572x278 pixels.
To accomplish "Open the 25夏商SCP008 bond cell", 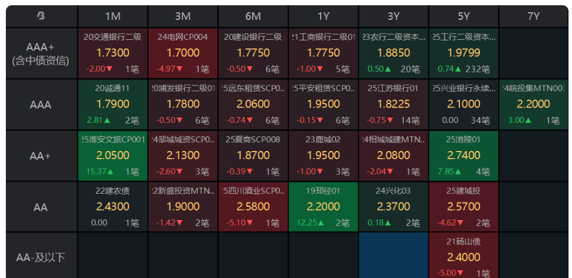I will click(253, 156).
